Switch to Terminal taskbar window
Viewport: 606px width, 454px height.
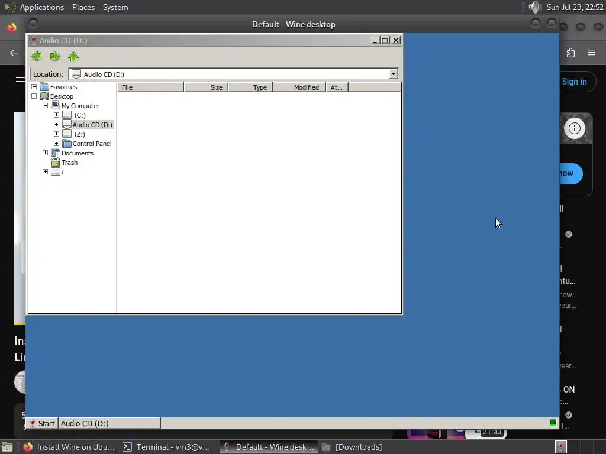[166, 447]
